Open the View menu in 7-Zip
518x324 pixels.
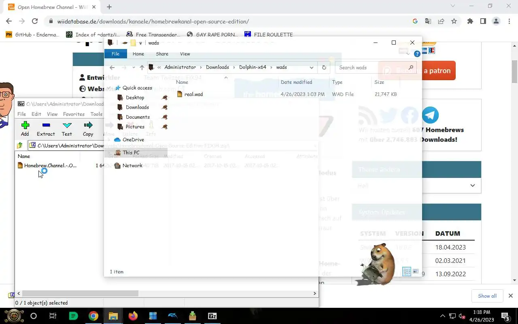point(52,114)
